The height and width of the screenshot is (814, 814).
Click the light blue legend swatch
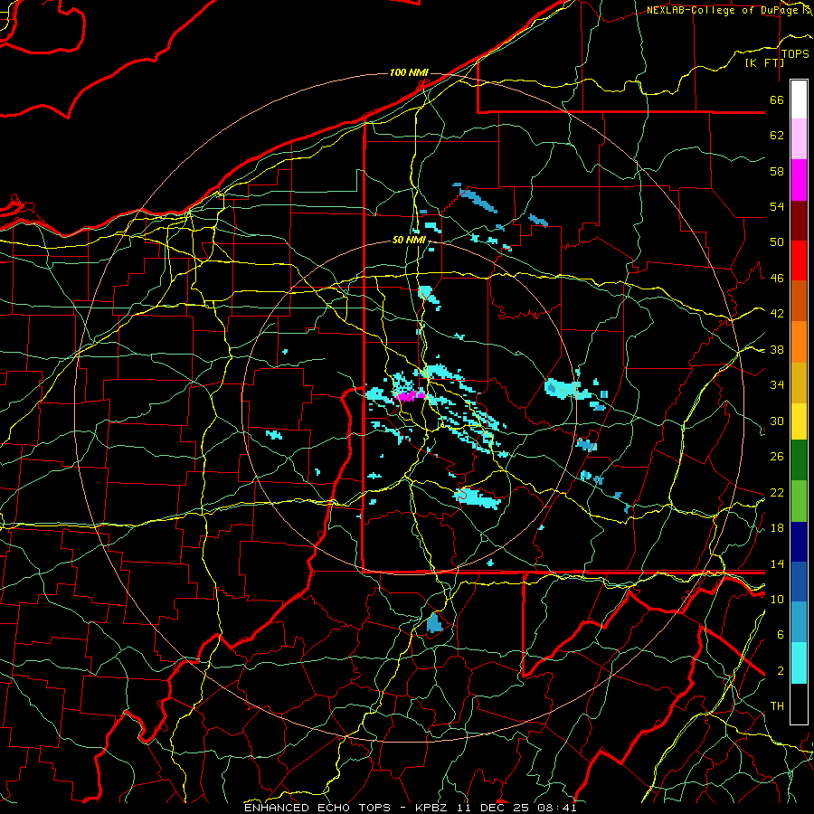(x=799, y=622)
